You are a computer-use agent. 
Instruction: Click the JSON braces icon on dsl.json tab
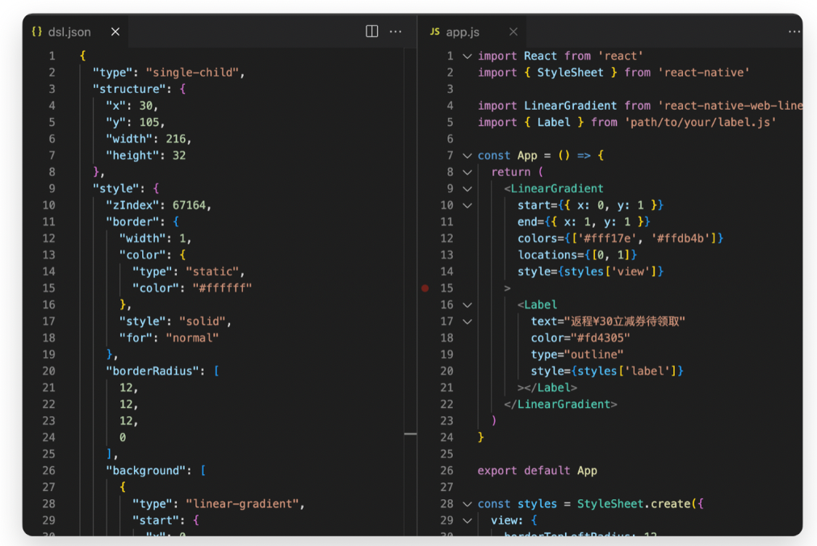(36, 31)
